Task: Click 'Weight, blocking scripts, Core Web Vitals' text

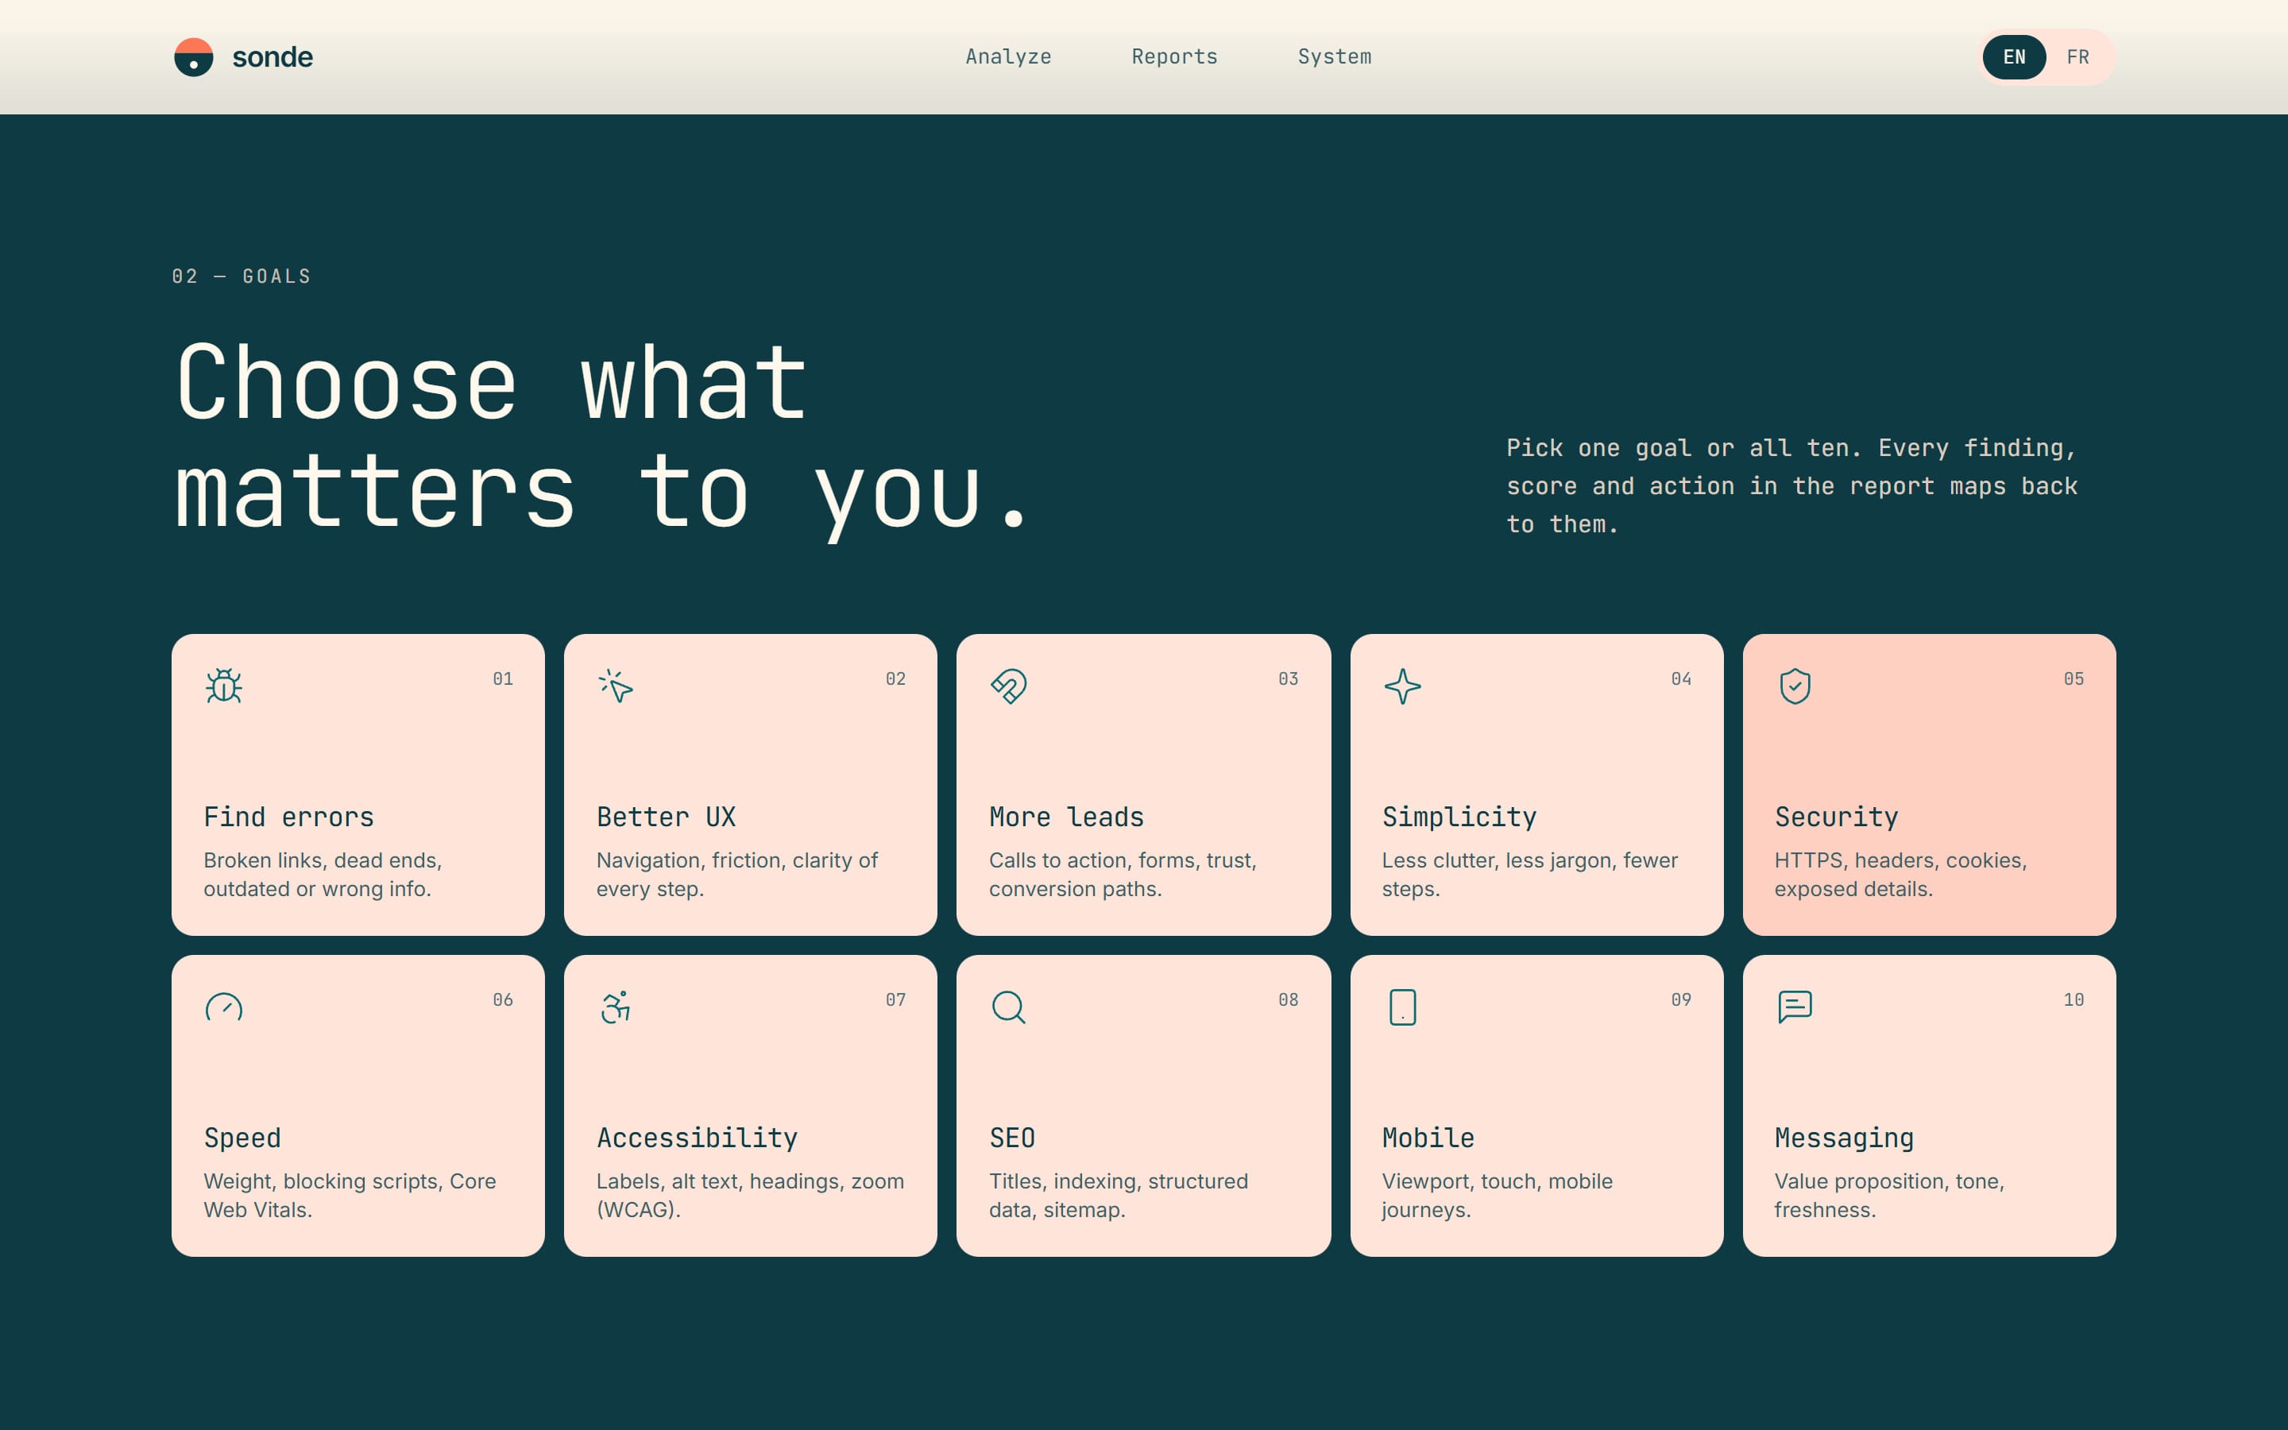Action: click(x=350, y=1196)
